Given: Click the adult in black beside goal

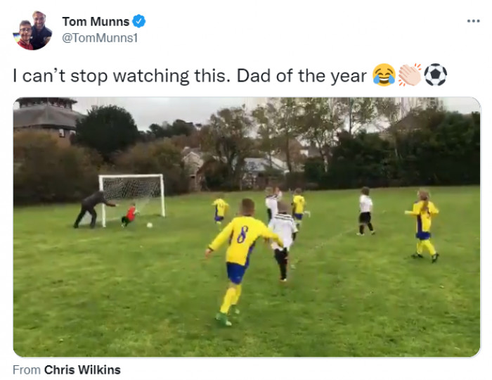Looking at the screenshot, I should [93, 209].
